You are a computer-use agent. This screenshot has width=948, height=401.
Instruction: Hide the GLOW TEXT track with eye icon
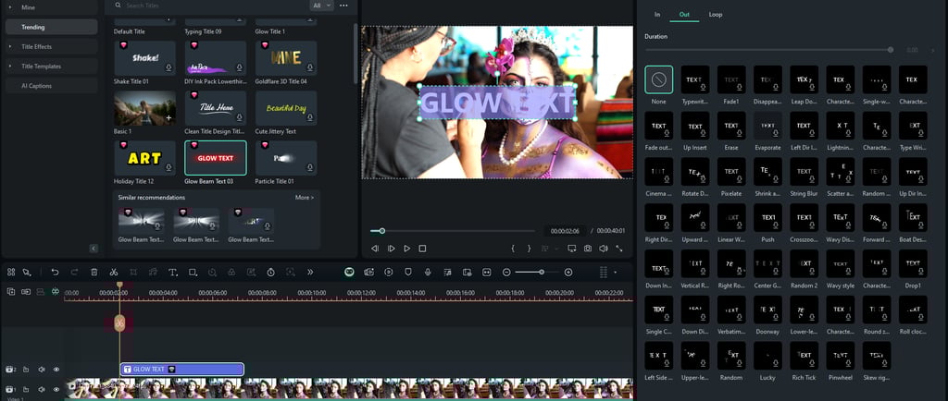tap(56, 370)
